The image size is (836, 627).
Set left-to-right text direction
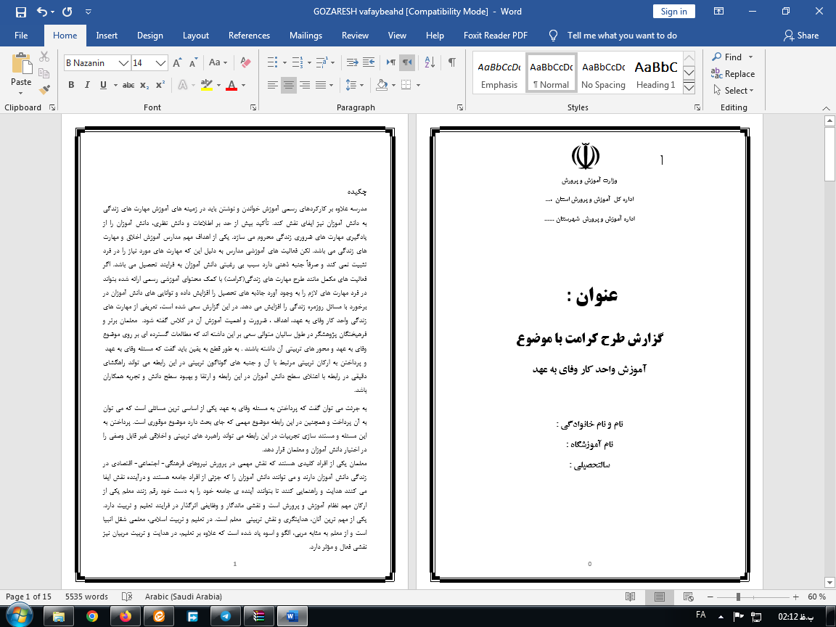(x=391, y=63)
